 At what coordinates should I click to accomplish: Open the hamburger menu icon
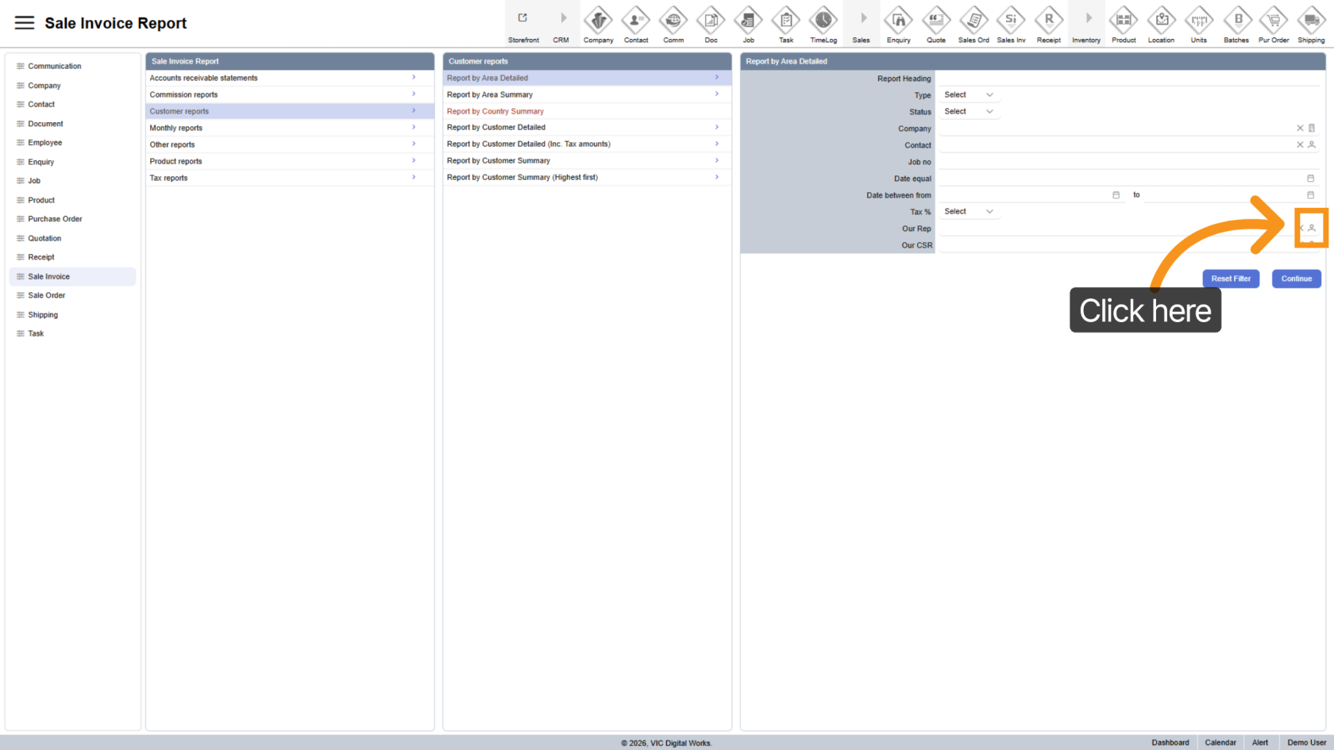point(25,23)
